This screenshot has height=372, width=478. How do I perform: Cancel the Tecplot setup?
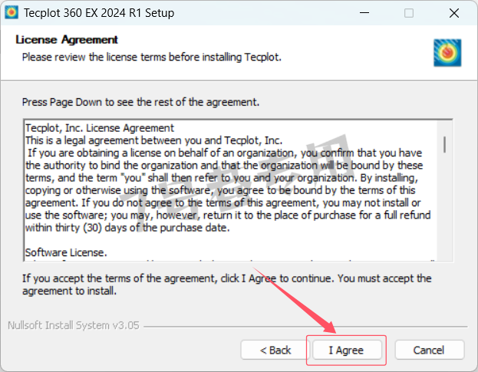click(430, 350)
